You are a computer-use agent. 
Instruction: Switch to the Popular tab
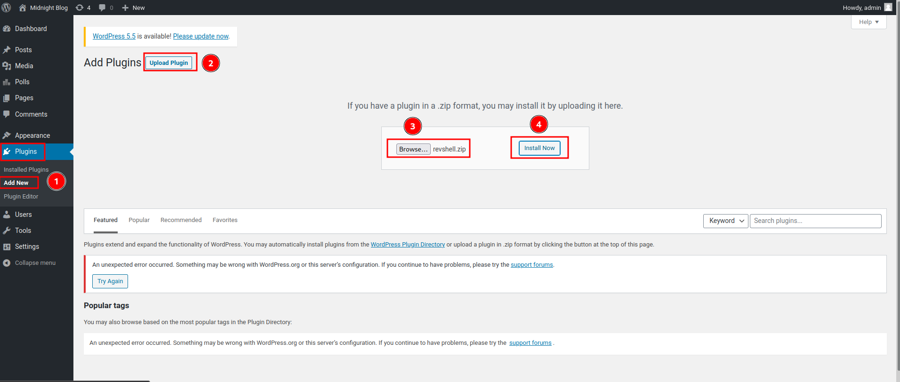[x=139, y=220]
